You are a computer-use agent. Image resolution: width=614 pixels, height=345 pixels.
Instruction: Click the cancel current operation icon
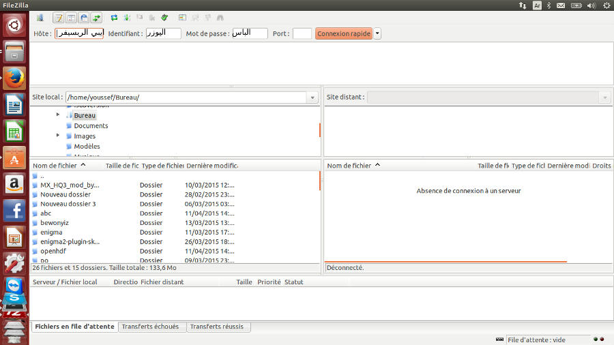tap(139, 18)
